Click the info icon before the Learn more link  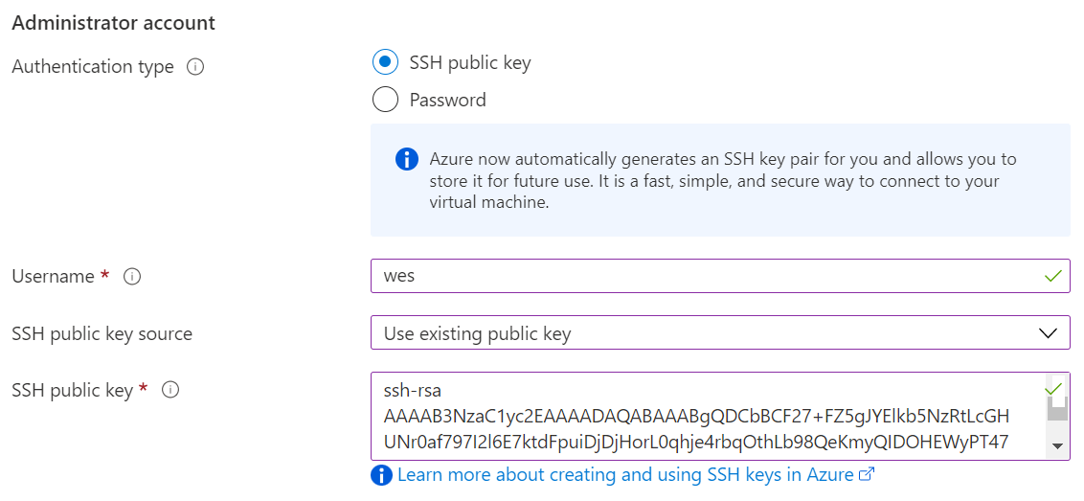[x=382, y=475]
